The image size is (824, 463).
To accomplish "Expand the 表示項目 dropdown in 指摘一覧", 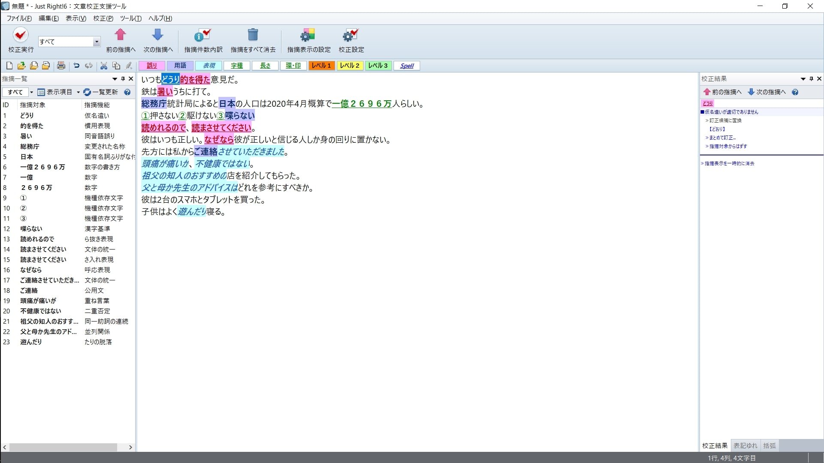I will pyautogui.click(x=78, y=92).
